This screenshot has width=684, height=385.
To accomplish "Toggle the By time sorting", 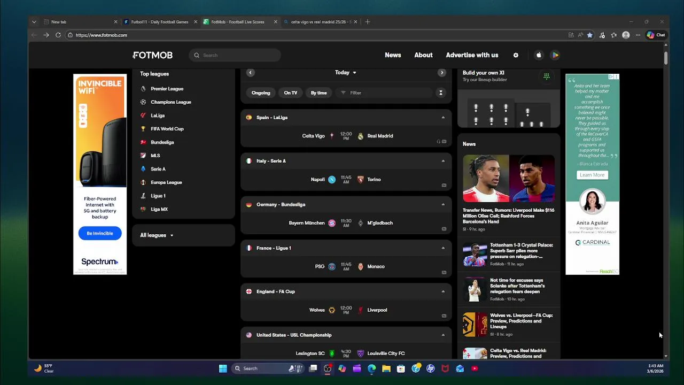I will coord(319,93).
